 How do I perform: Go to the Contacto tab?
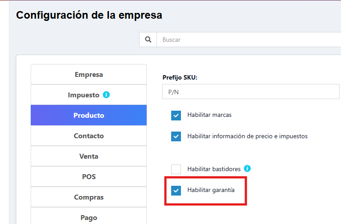[88, 136]
